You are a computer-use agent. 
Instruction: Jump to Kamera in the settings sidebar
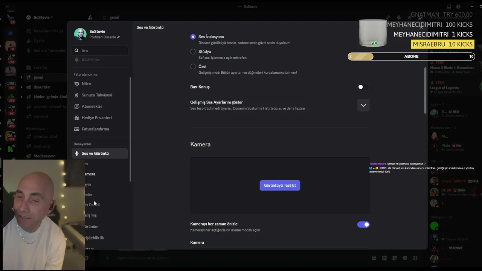pyautogui.click(x=90, y=174)
